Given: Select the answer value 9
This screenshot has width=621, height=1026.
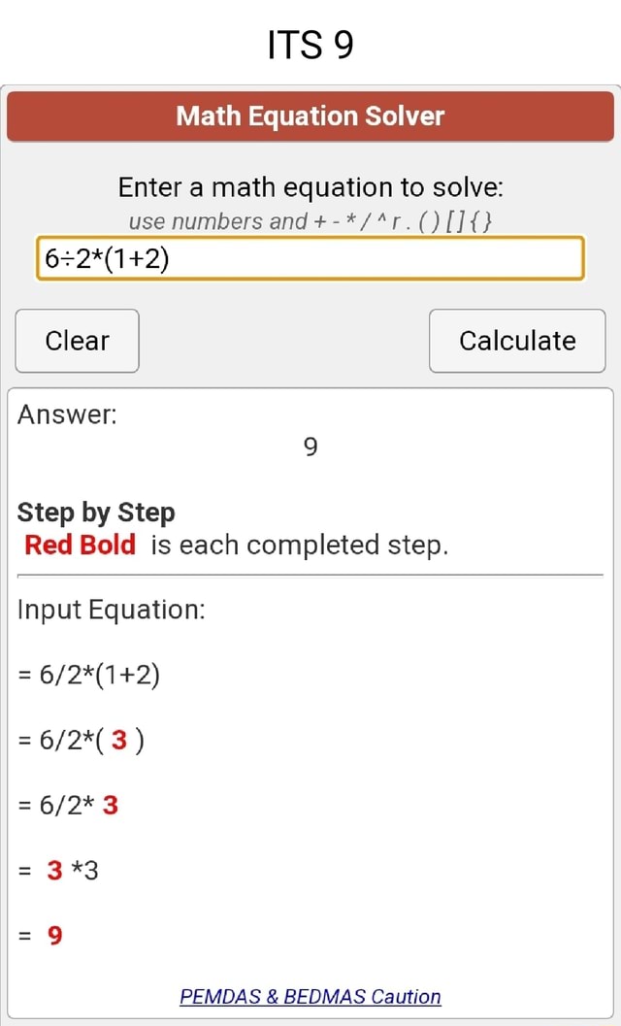Looking at the screenshot, I should (310, 447).
